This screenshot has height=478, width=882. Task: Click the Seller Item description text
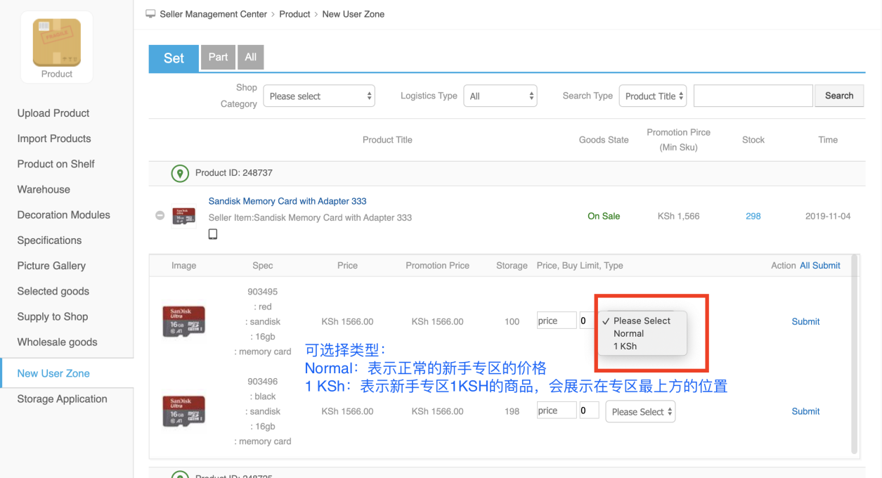pyautogui.click(x=310, y=218)
